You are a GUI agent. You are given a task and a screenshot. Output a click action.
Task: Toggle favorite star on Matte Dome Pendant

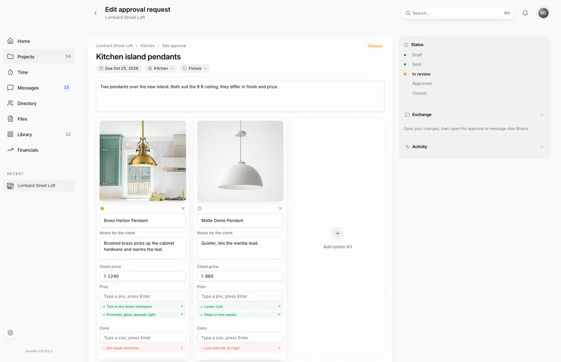point(200,209)
